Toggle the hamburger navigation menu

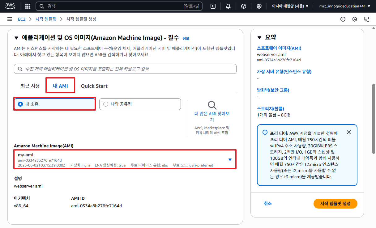coord(10,19)
